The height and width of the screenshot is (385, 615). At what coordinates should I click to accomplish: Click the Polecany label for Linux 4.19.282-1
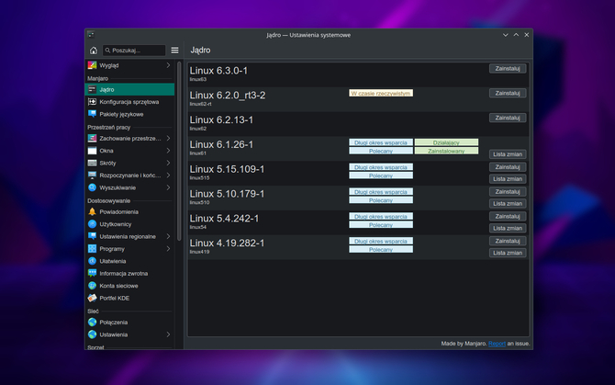point(381,249)
